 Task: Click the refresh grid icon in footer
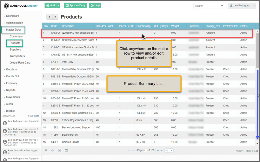(53, 150)
